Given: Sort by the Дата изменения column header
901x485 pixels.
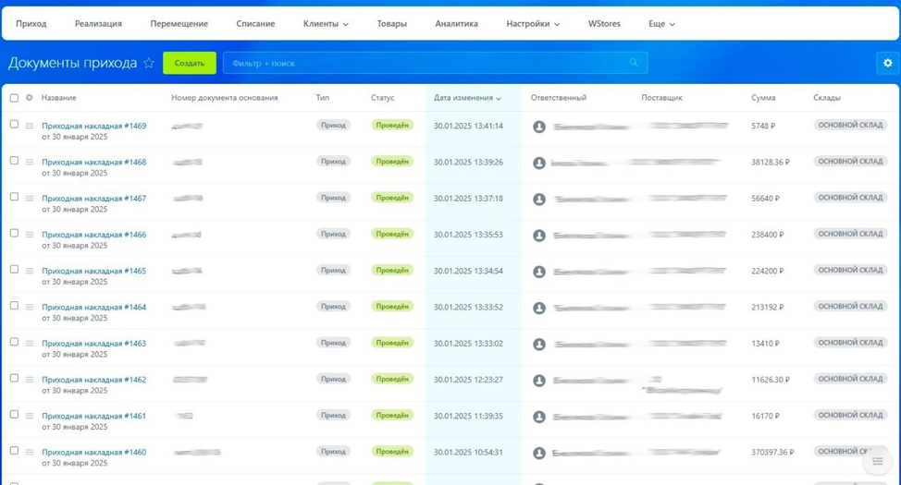Looking at the screenshot, I should (467, 98).
